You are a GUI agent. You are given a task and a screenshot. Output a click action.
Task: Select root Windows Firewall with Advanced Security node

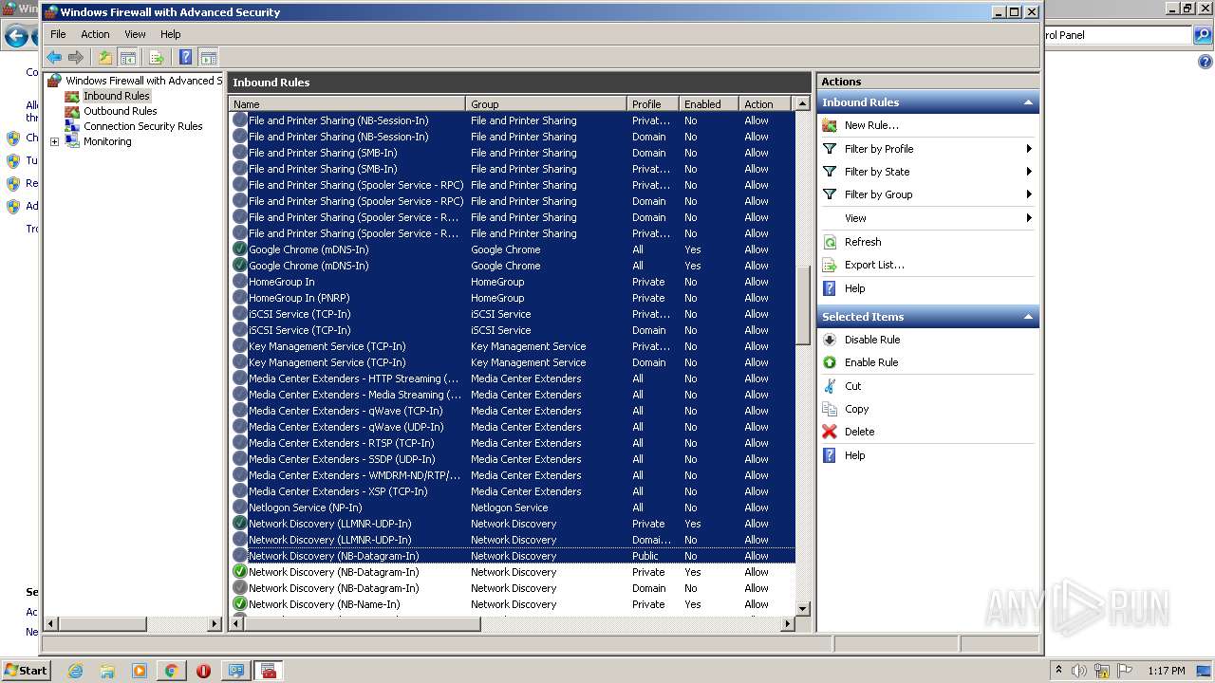point(142,81)
